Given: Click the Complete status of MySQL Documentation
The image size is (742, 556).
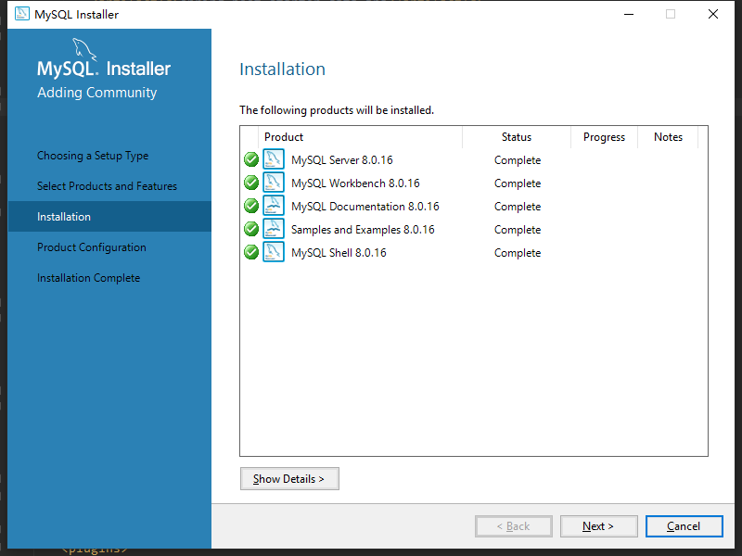Looking at the screenshot, I should pyautogui.click(x=518, y=207).
